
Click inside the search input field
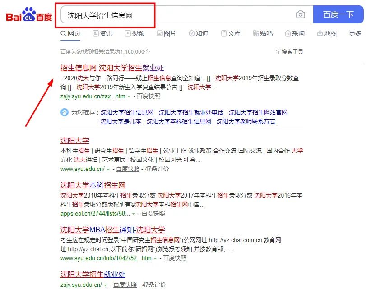pos(181,14)
